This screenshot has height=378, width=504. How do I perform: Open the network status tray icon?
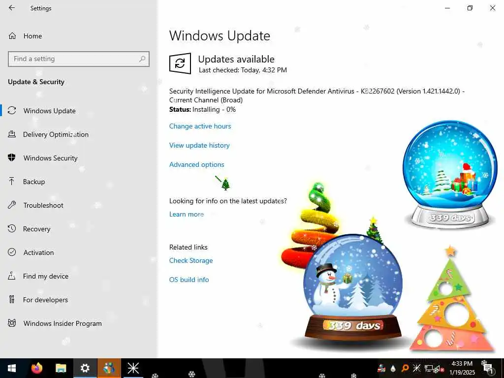(x=428, y=368)
